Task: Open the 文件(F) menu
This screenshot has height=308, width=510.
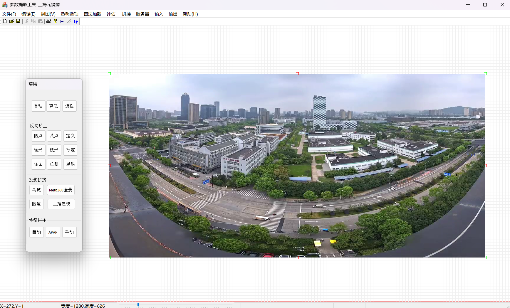Action: (9, 14)
